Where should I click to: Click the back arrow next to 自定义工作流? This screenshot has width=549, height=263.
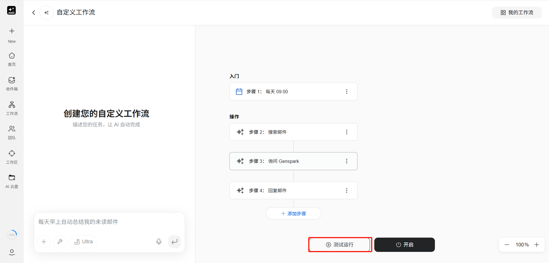(x=34, y=13)
